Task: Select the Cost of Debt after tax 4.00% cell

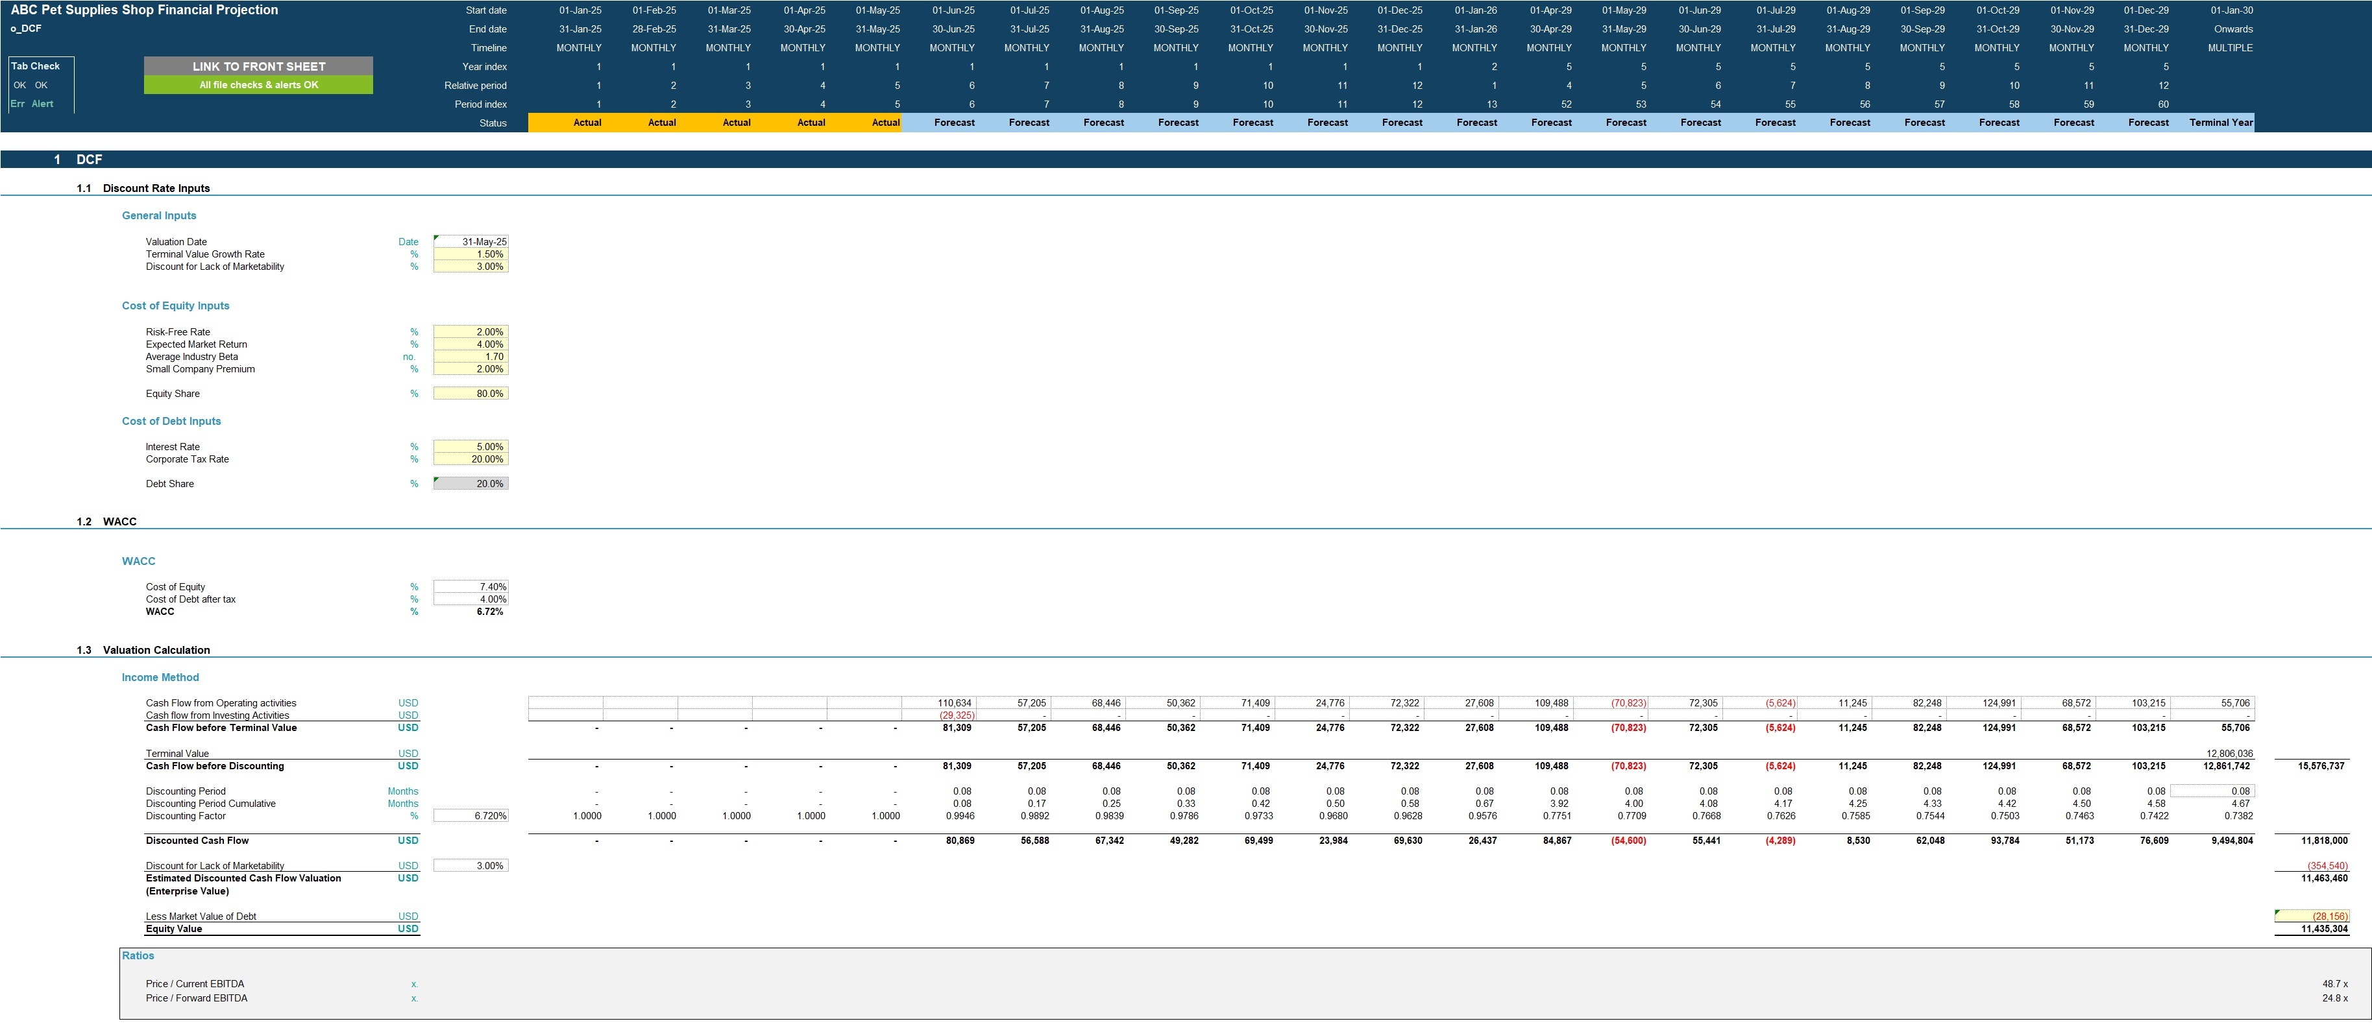Action: tap(471, 599)
